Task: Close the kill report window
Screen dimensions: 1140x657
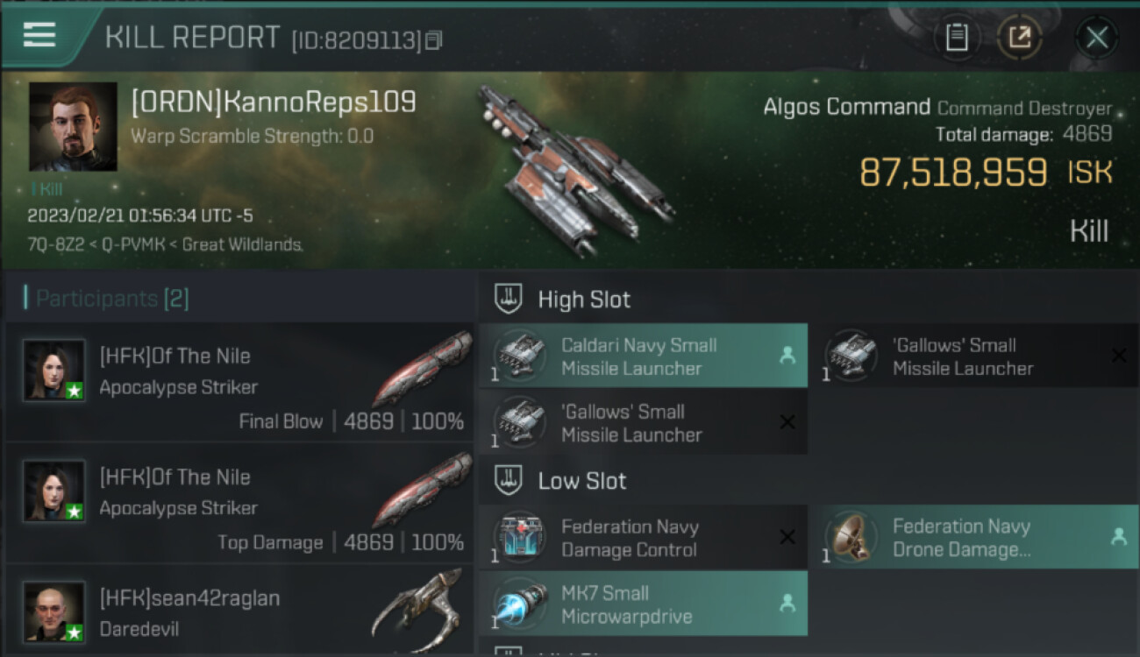Action: pos(1096,37)
